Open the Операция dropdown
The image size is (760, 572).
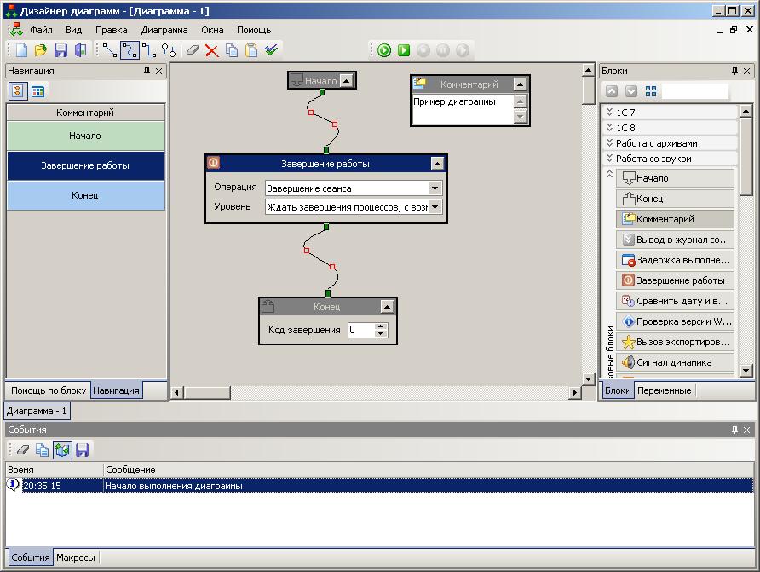click(x=435, y=188)
